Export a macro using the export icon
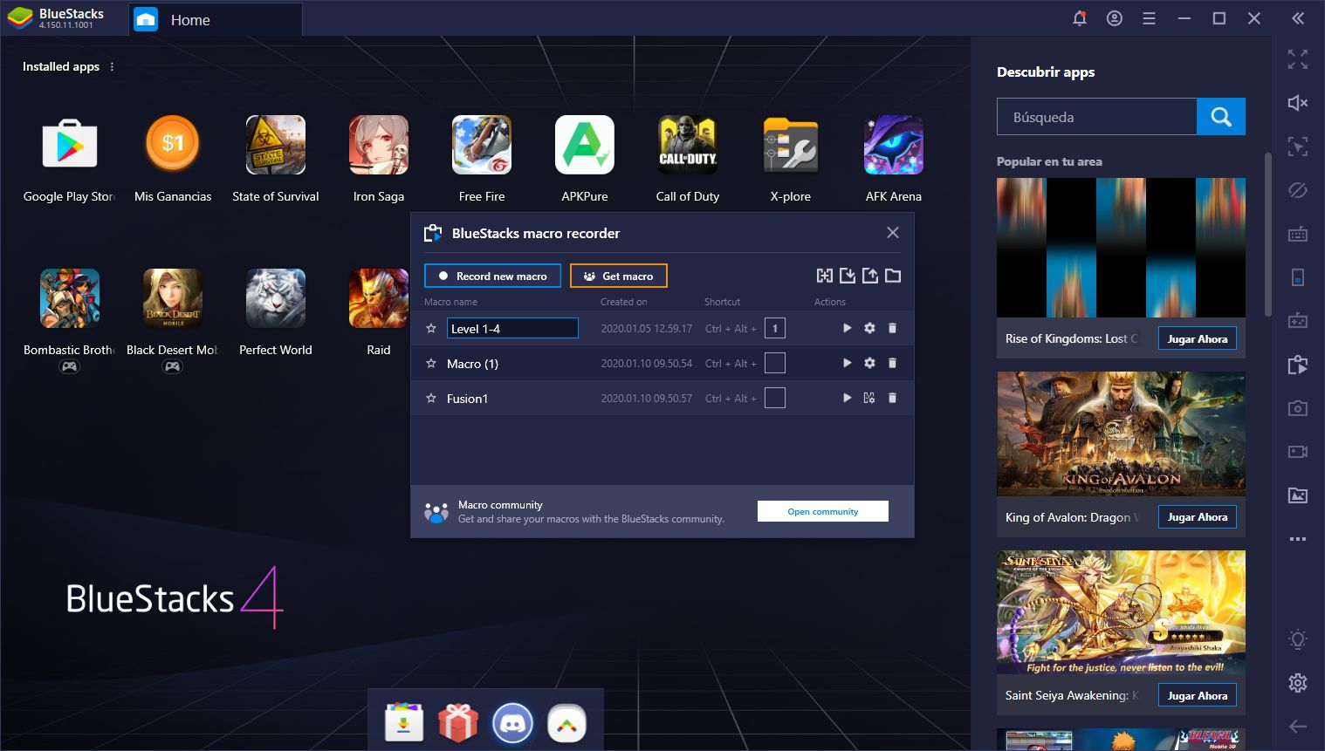The image size is (1325, 751). coord(869,275)
